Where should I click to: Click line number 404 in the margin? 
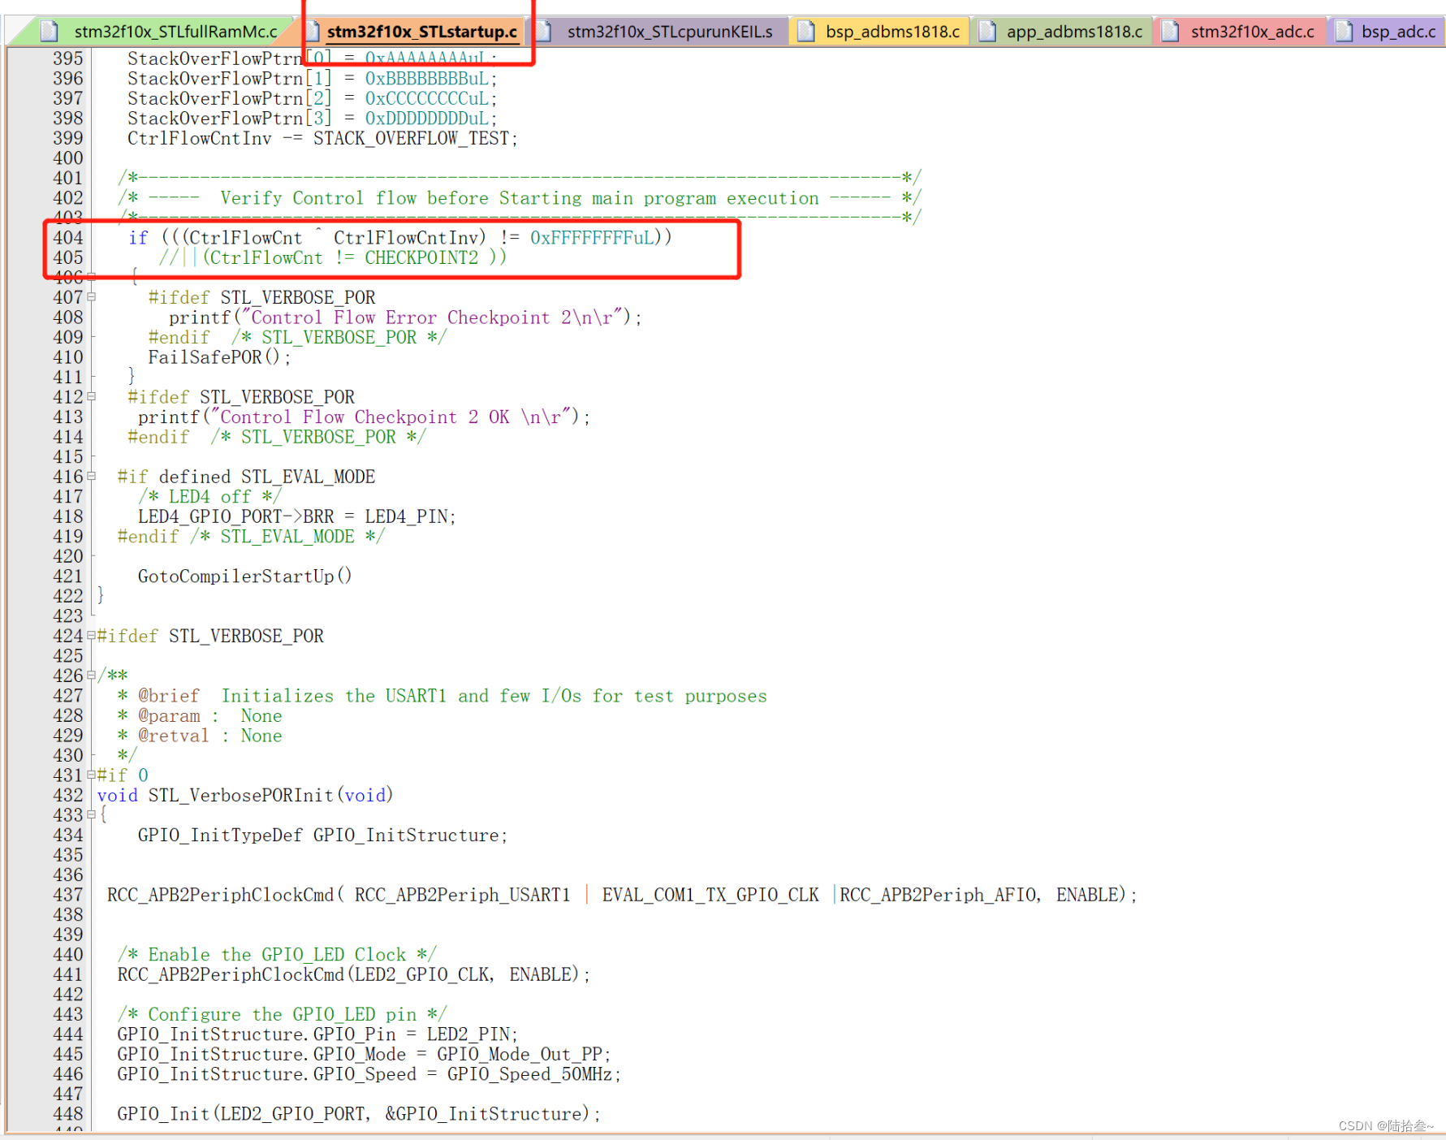[x=68, y=238]
